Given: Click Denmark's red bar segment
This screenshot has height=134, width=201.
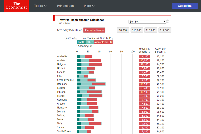Looking at the screenshot, I should point(99,84).
